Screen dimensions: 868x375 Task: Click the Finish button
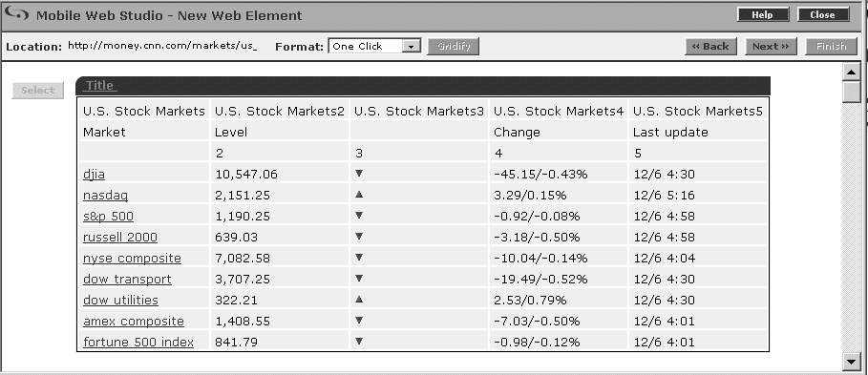(831, 47)
